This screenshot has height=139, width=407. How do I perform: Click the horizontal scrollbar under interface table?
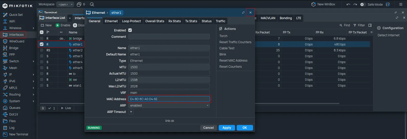point(295,103)
